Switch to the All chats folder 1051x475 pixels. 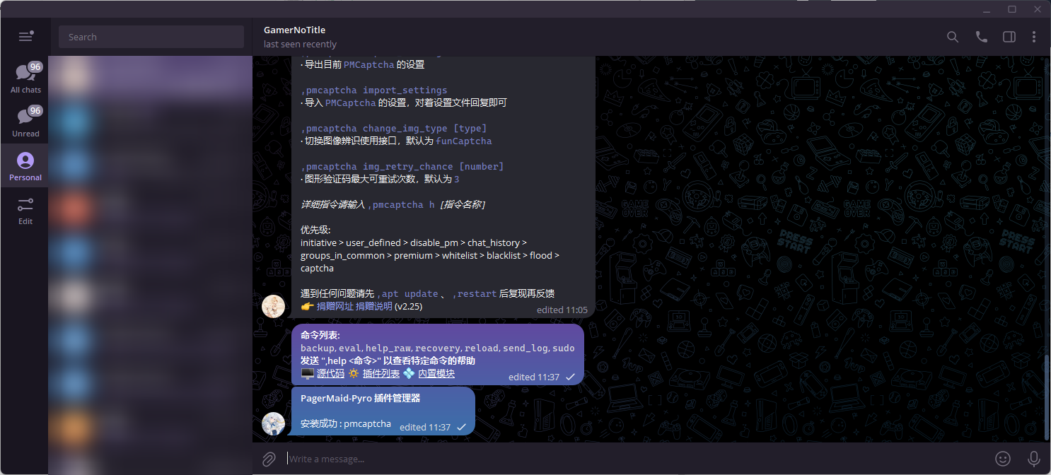[x=25, y=78]
